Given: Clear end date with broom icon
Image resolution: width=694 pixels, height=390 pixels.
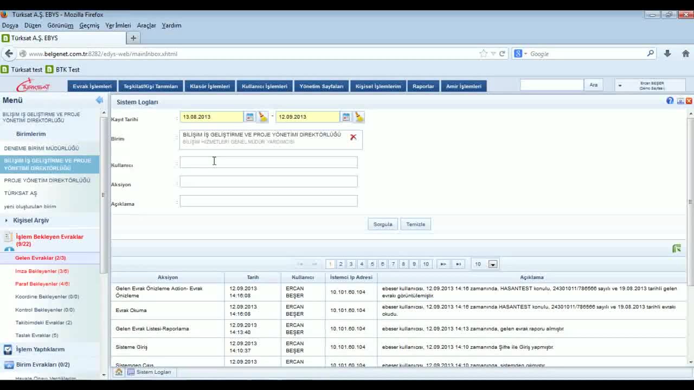Looking at the screenshot, I should coord(359,117).
